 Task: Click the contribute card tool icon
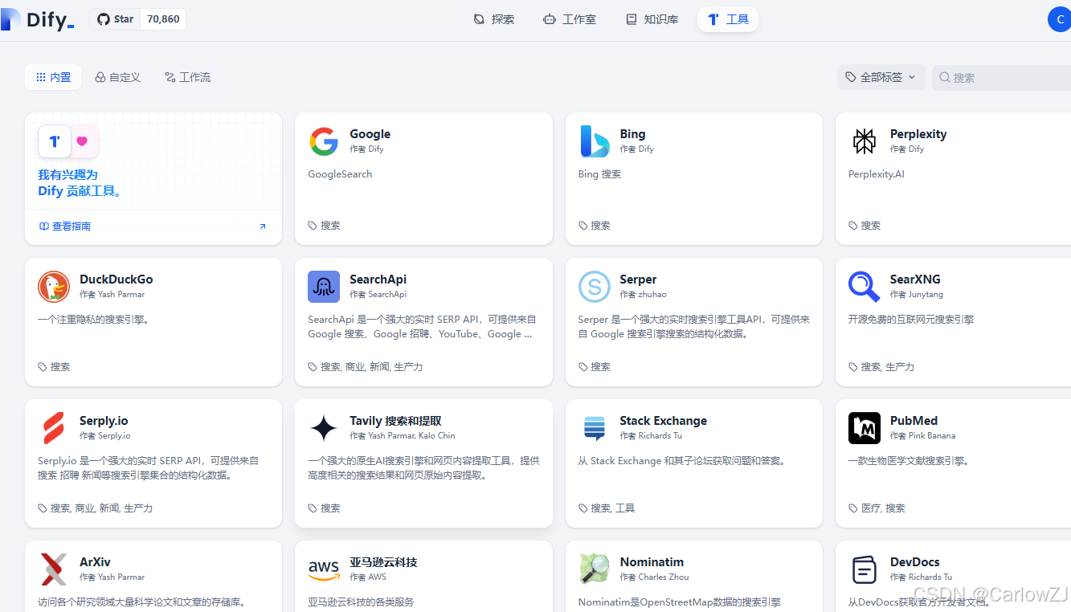55,141
